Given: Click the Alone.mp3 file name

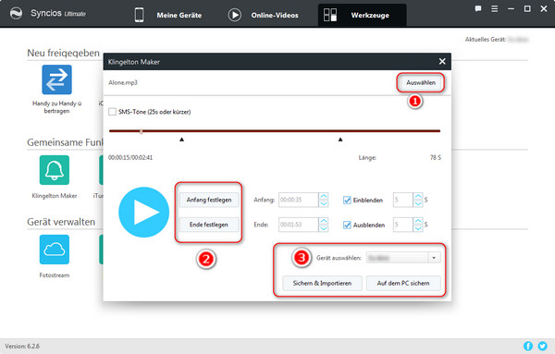Looking at the screenshot, I should pos(123,83).
